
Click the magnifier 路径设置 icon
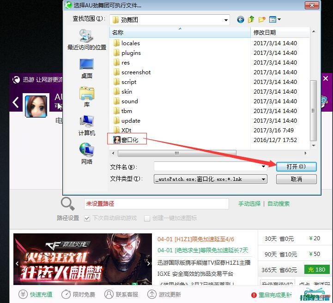(x=67, y=204)
